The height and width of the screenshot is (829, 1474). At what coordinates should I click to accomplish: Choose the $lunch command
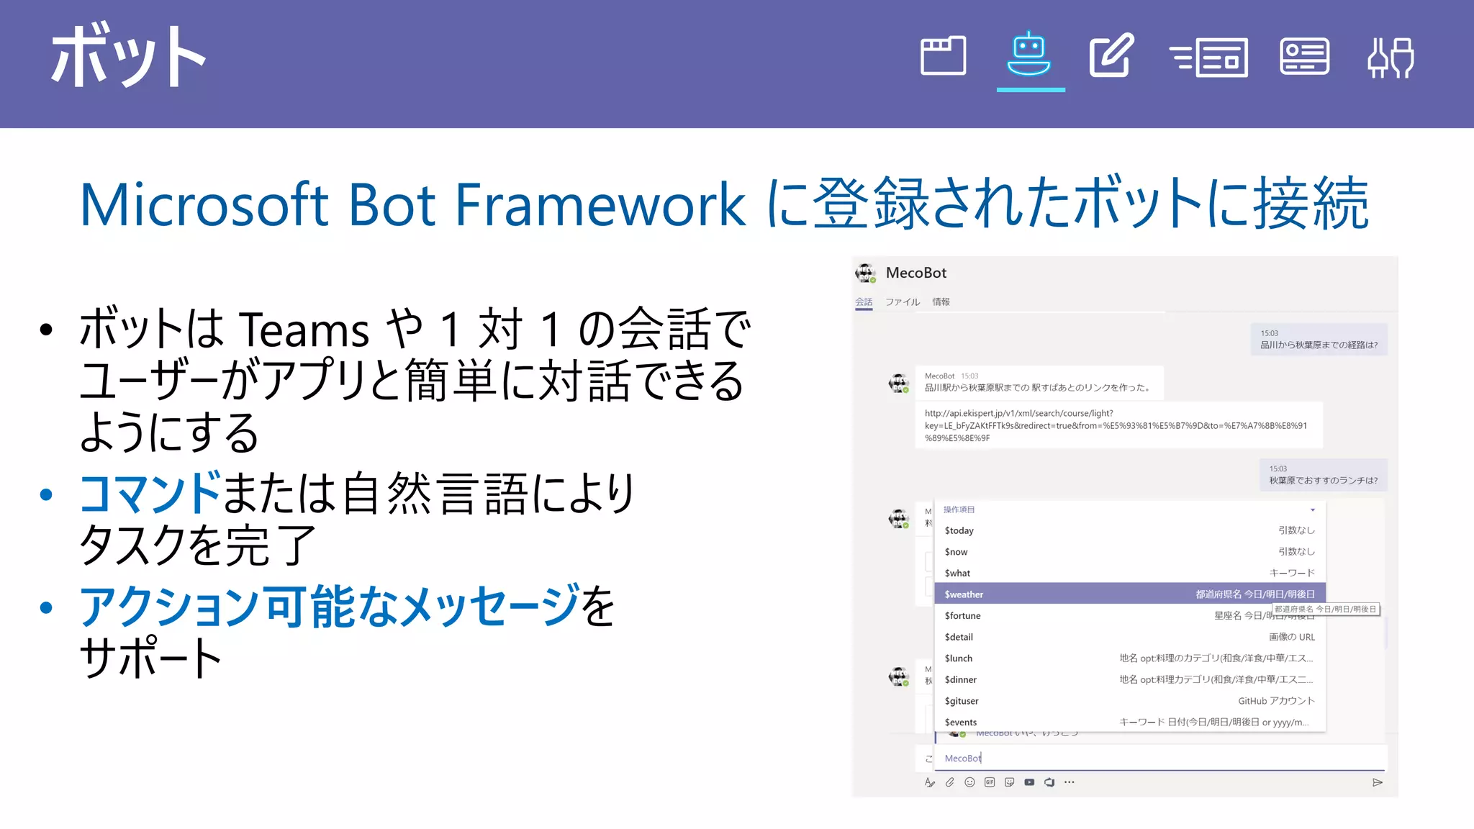tap(1130, 658)
